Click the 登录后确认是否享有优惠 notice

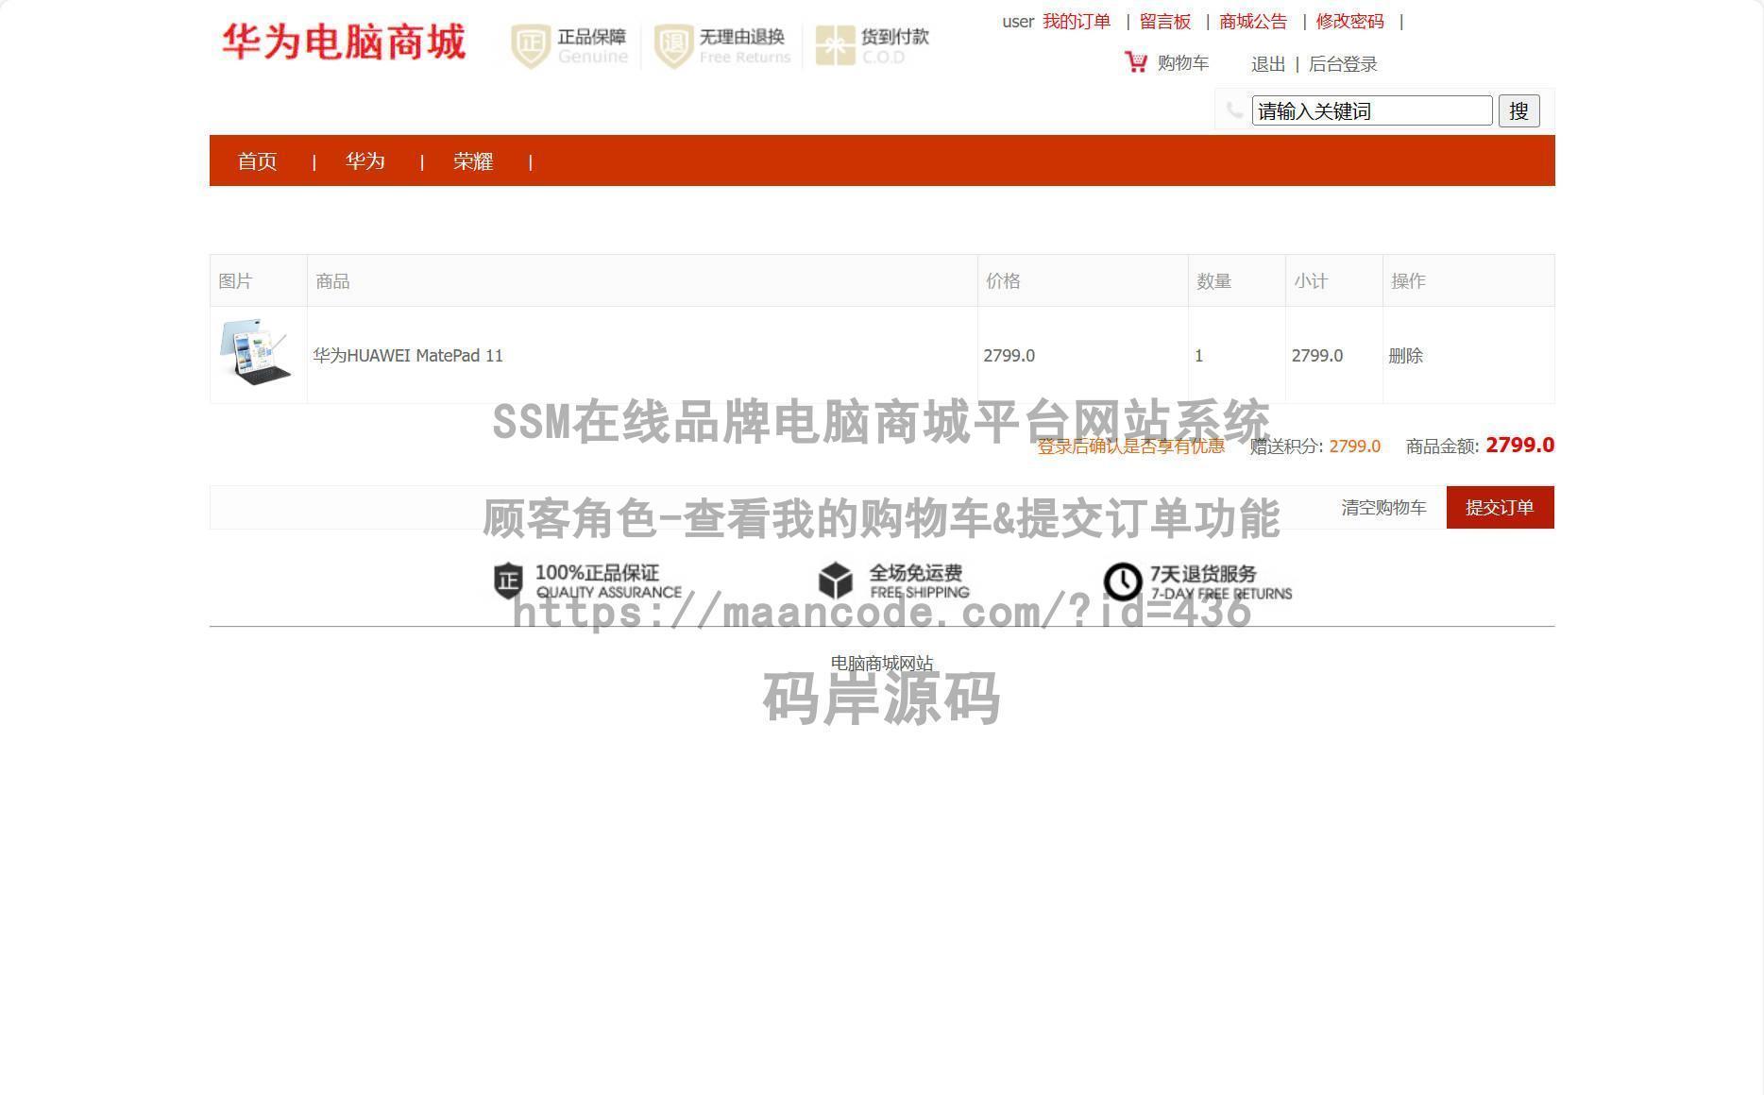coord(1130,446)
